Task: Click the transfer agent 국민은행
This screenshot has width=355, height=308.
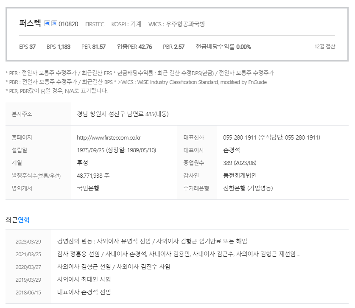Action: (x=88, y=188)
